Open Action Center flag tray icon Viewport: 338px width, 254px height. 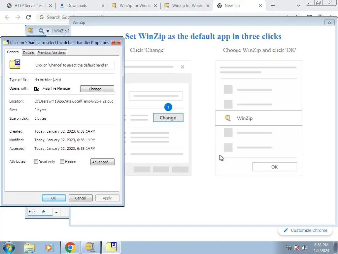pyautogui.click(x=297, y=248)
